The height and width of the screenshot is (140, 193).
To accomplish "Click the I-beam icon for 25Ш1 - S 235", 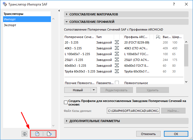I will point(117,60).
